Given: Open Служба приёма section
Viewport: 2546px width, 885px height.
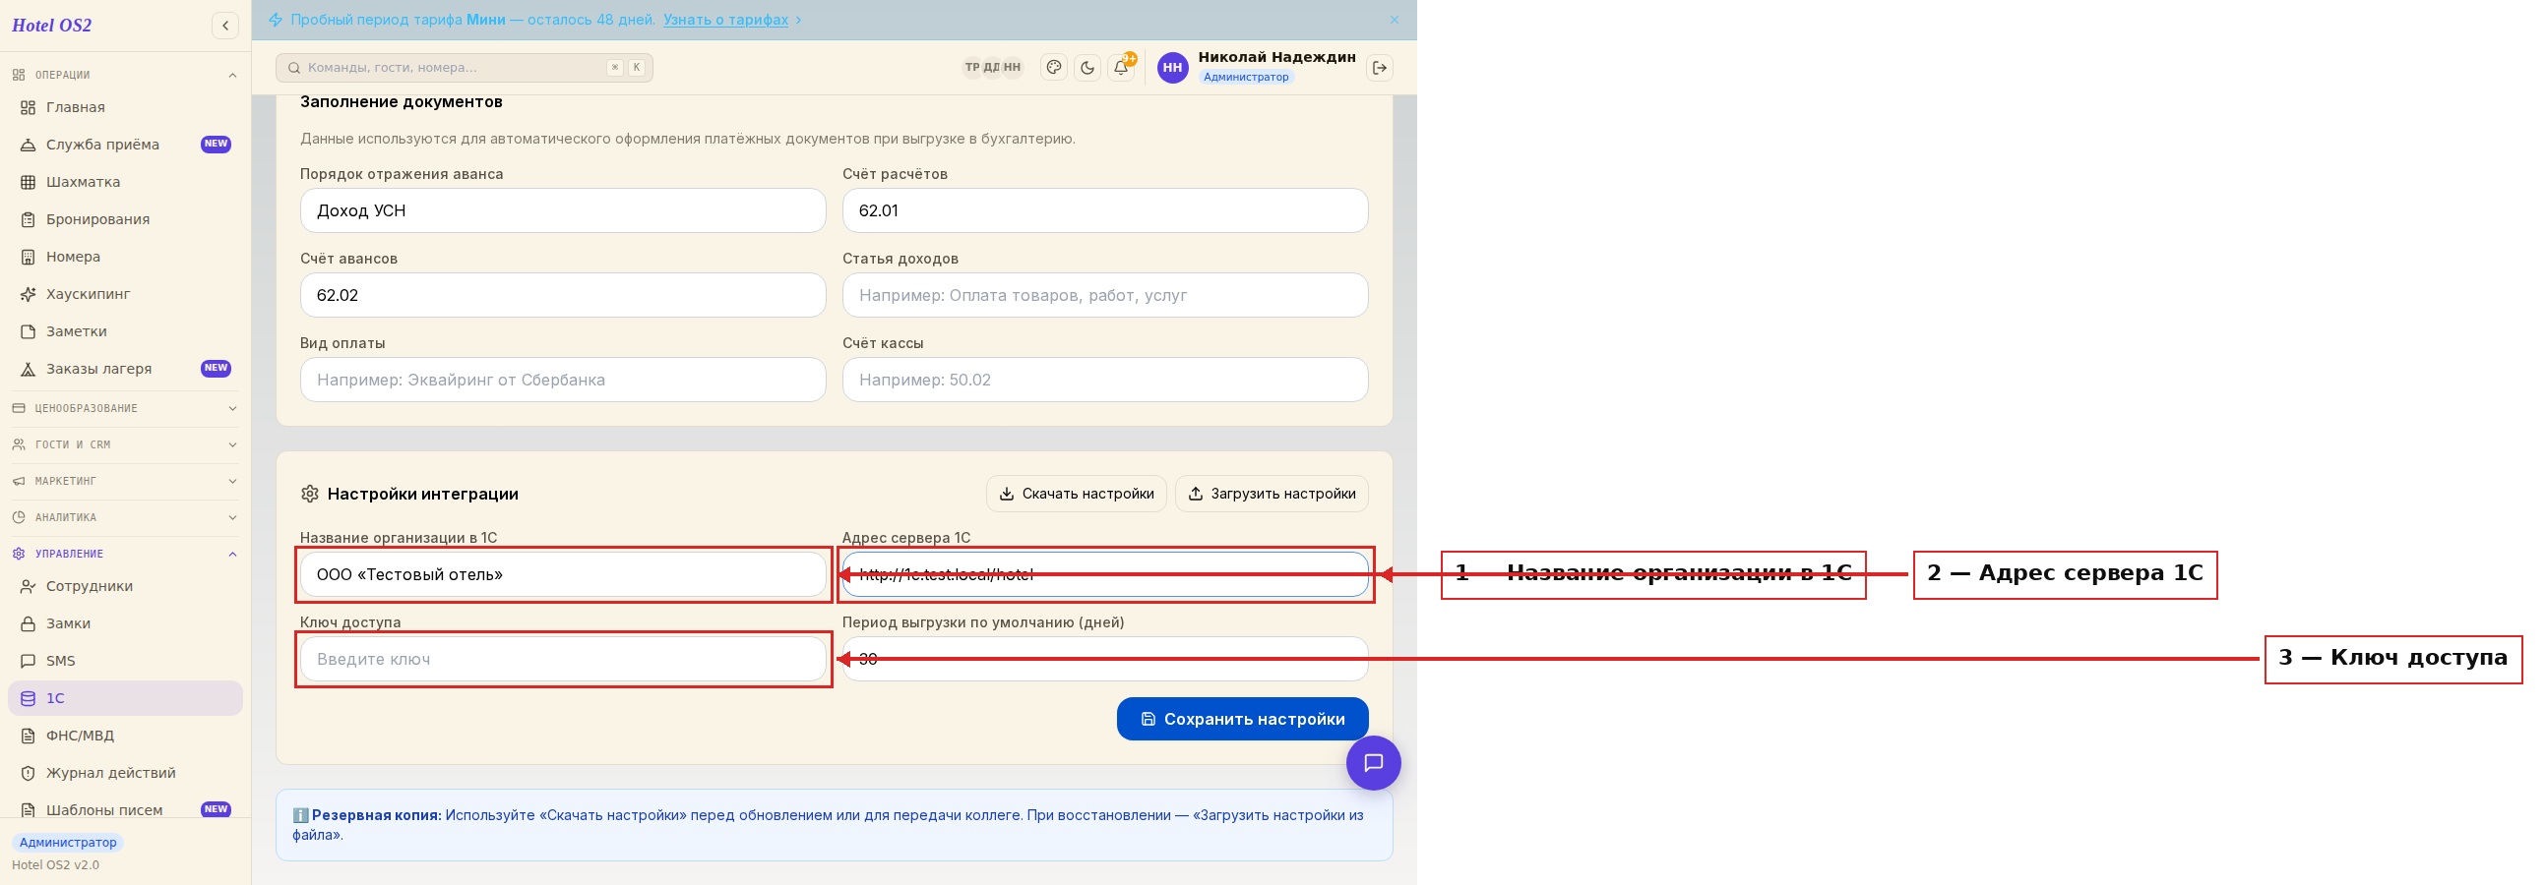Looking at the screenshot, I should 125,145.
